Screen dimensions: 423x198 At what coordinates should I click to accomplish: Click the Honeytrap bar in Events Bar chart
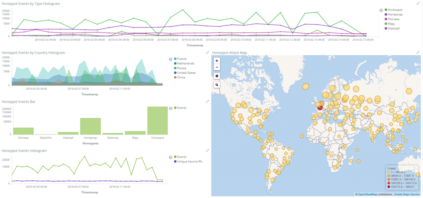[x=90, y=126]
